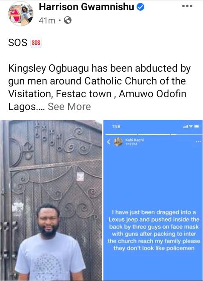203x281 pixels.
Task: Click the second story progress bar segment
Action: click(x=154, y=134)
